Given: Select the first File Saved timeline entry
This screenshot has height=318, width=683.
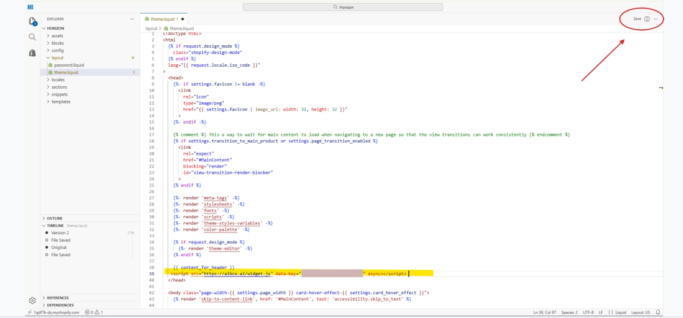Looking at the screenshot, I should 61,240.
